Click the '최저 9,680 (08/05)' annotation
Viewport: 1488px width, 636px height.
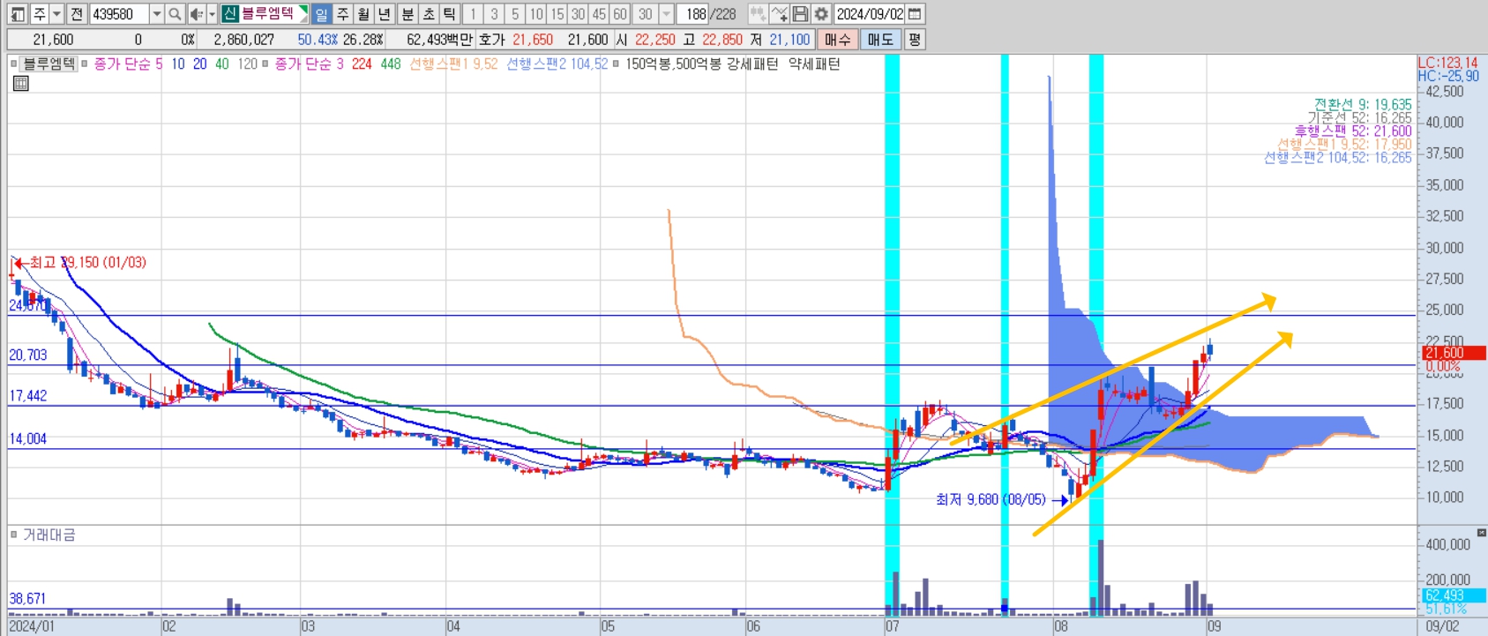click(991, 499)
